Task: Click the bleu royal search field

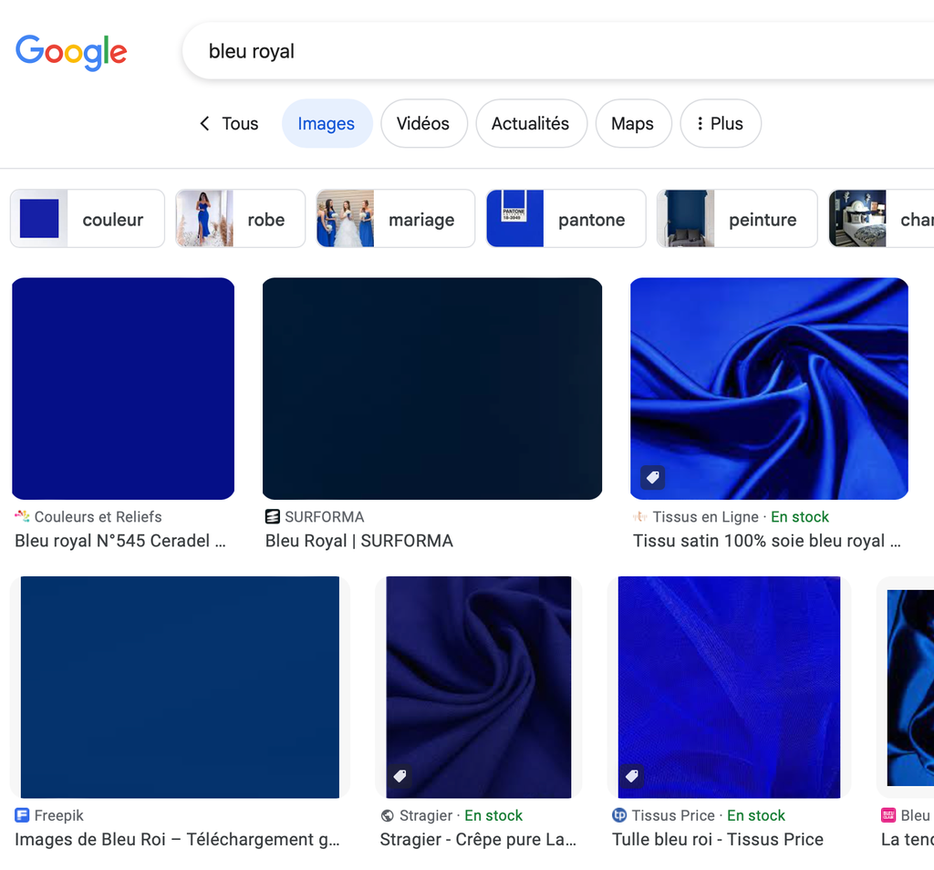Action: pyautogui.click(x=547, y=51)
